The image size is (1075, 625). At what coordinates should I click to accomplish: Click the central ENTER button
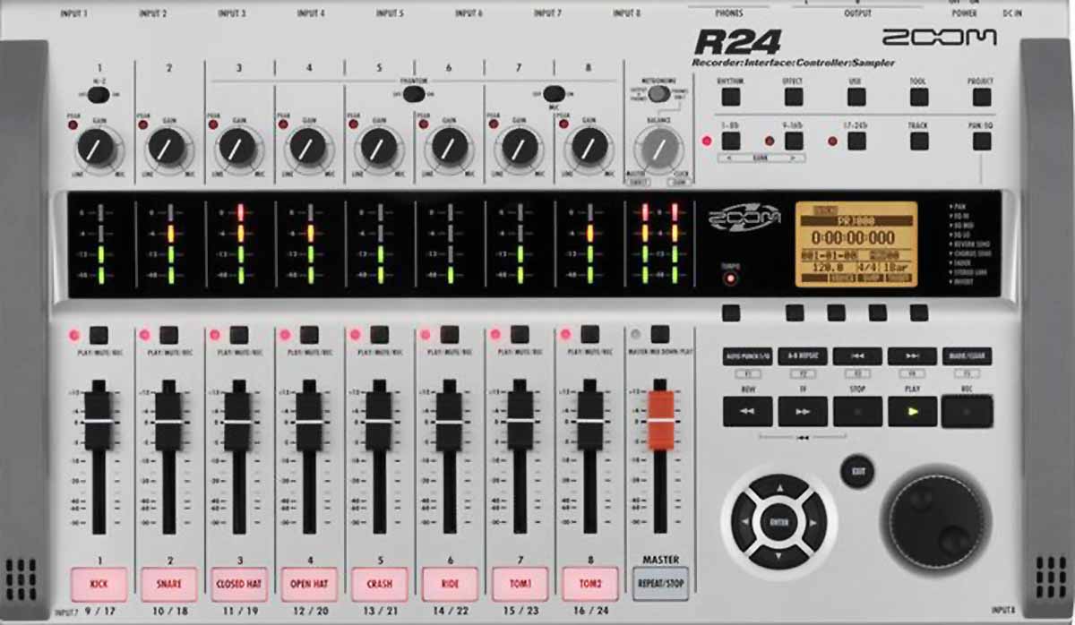coord(778,522)
